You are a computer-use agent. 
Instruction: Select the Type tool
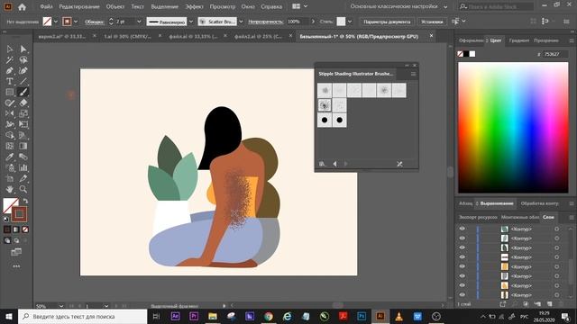pos(10,81)
